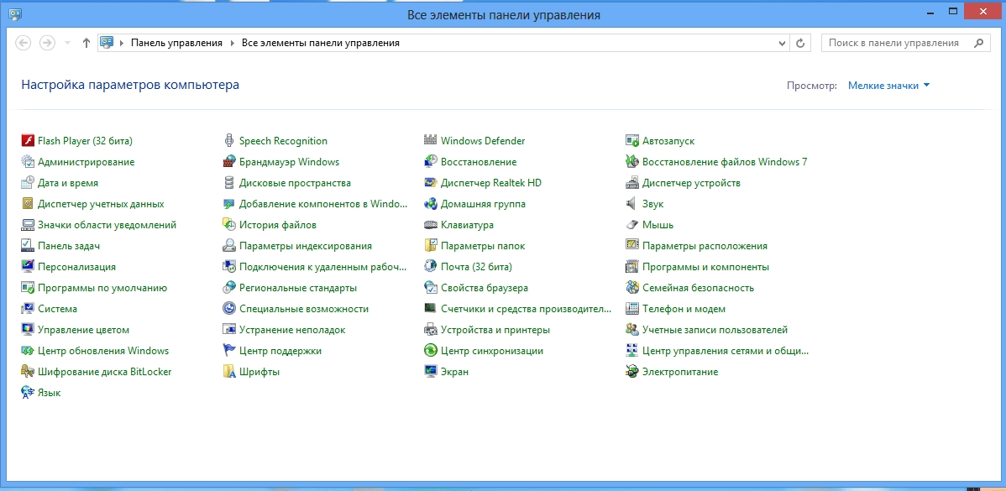Viewport: 1006px width, 491px height.
Task: Open Счетчики и средства производительности link
Action: (527, 309)
